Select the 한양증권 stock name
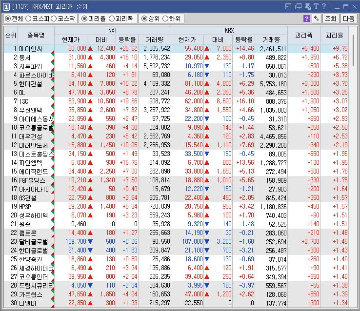The width and height of the screenshot is (360, 311). [31, 259]
